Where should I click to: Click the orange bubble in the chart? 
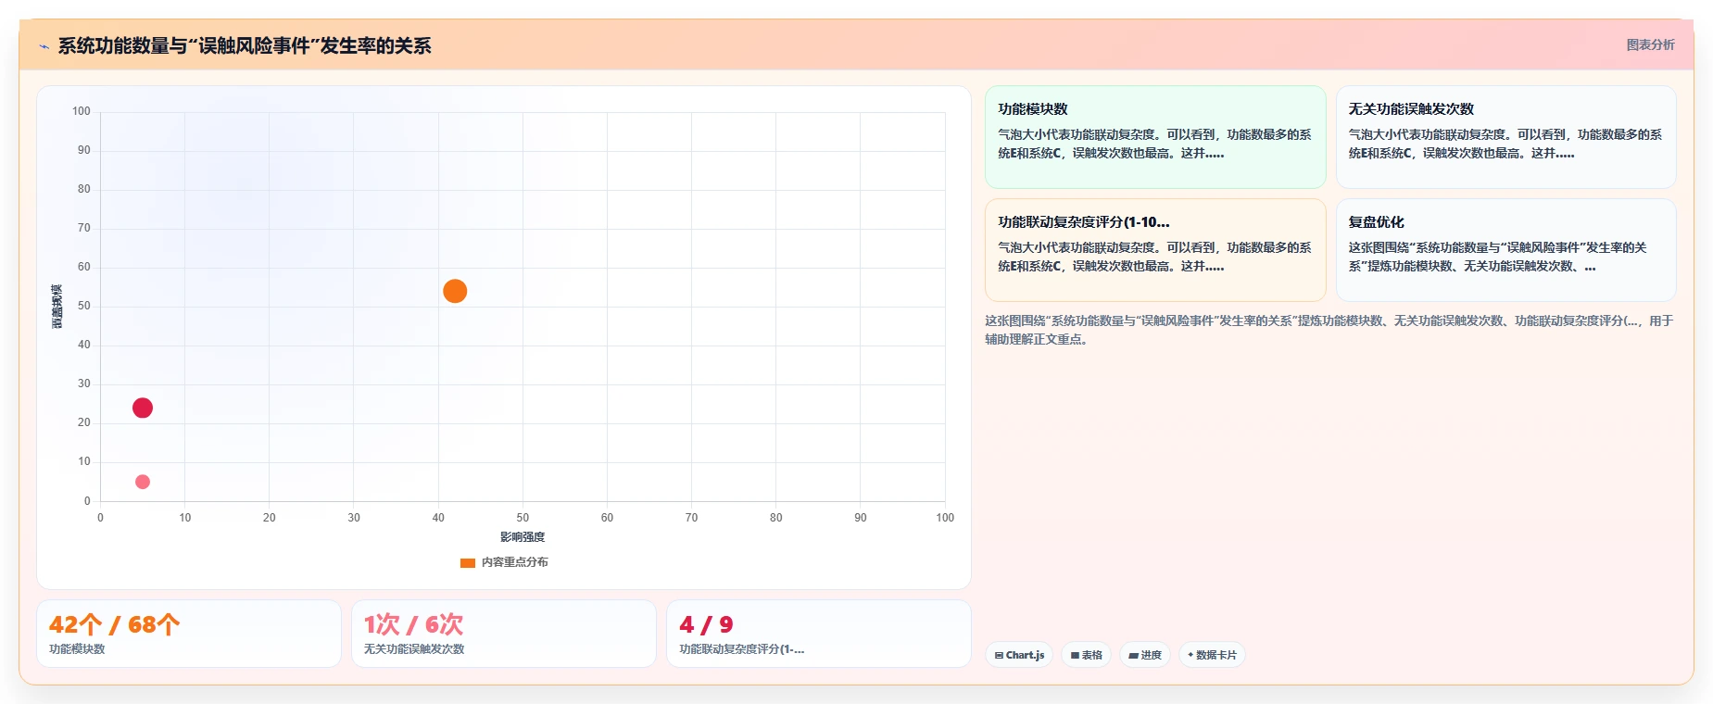click(x=455, y=291)
